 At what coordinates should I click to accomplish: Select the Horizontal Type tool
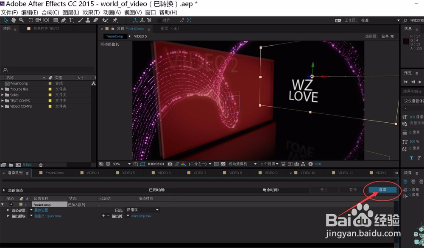point(71,20)
